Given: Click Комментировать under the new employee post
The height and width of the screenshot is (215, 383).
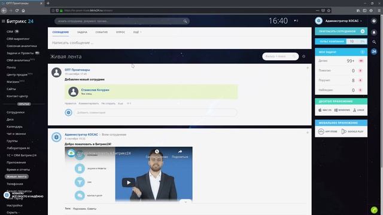Looking at the screenshot, I should (x=89, y=103).
